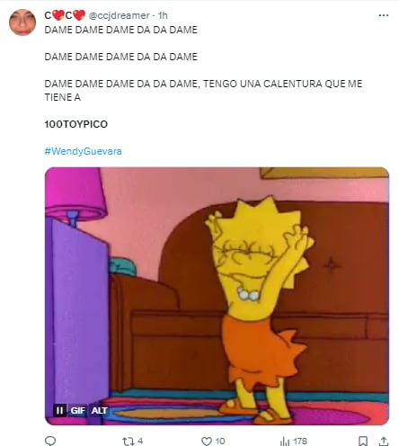This screenshot has height=446, width=399.
Task: Pause the GIF playback
Action: click(x=59, y=410)
